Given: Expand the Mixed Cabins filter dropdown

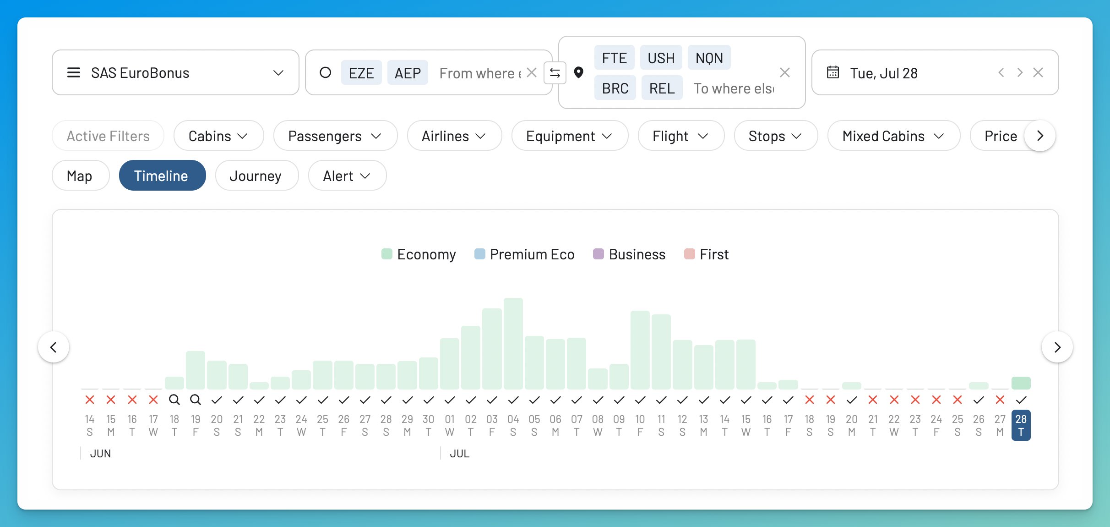Looking at the screenshot, I should (x=893, y=136).
